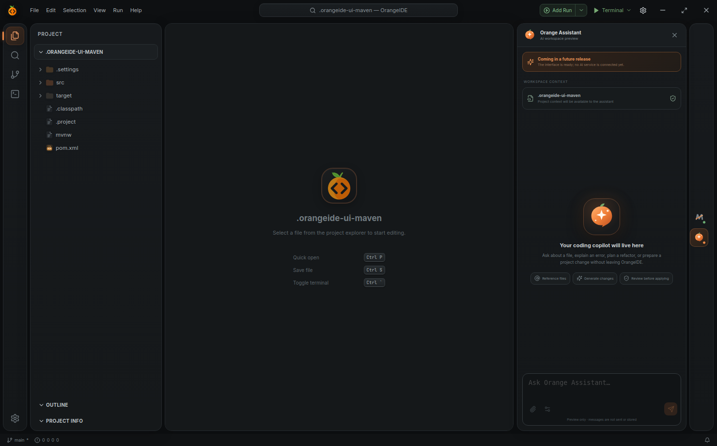Click the Generate changes chip
This screenshot has width=717, height=446.
[595, 279]
